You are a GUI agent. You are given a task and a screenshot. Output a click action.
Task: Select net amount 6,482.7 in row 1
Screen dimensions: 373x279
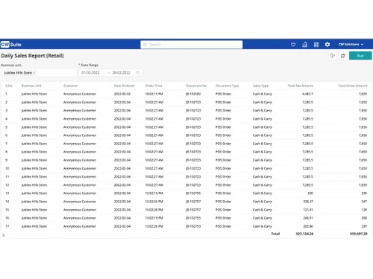click(x=307, y=94)
